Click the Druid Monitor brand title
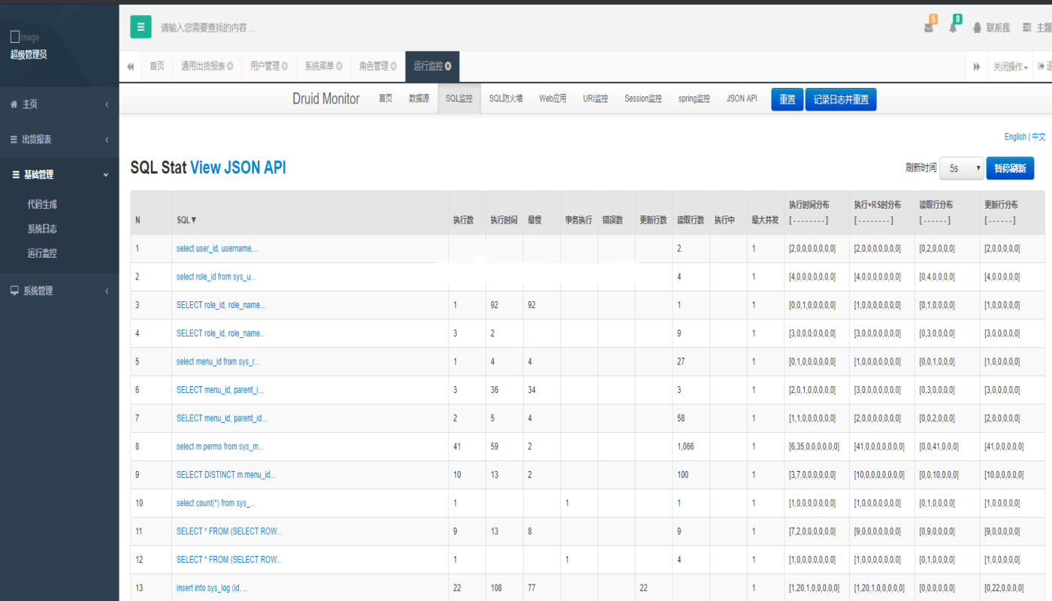Screen dimensions: 1052x601 click(x=326, y=98)
